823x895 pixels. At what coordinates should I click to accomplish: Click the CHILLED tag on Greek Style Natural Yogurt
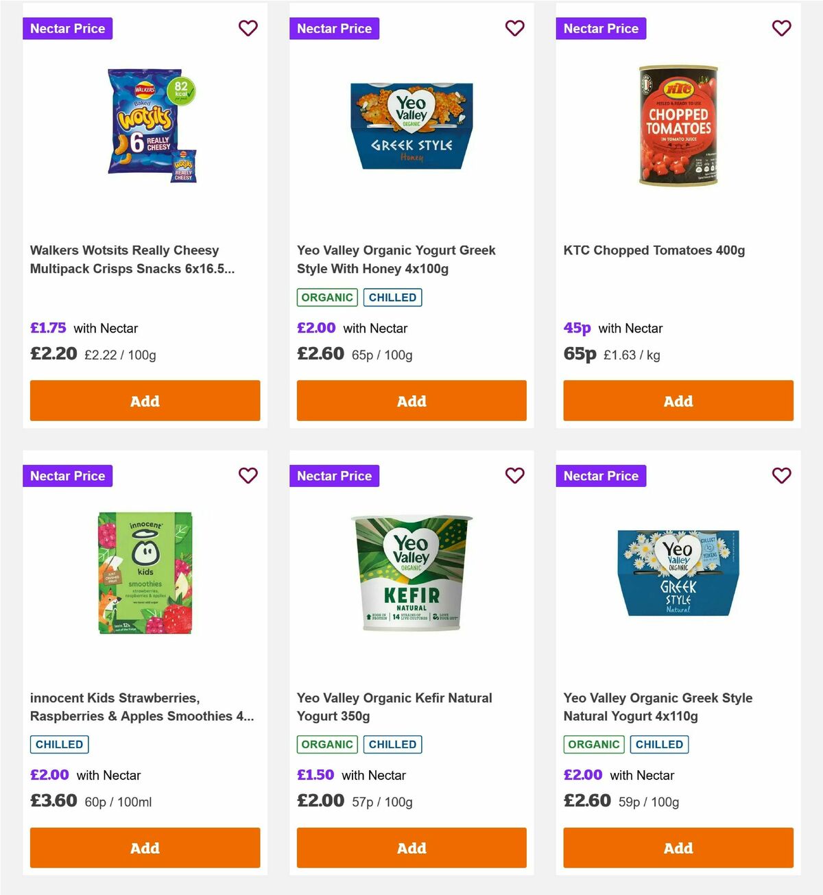click(x=659, y=744)
